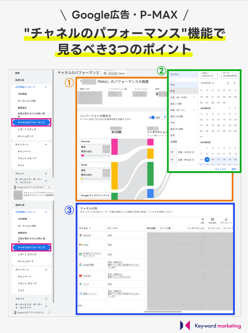248x333 pixels.
Task: Click the 検索パートナー icon in the table
Action: 80,294
